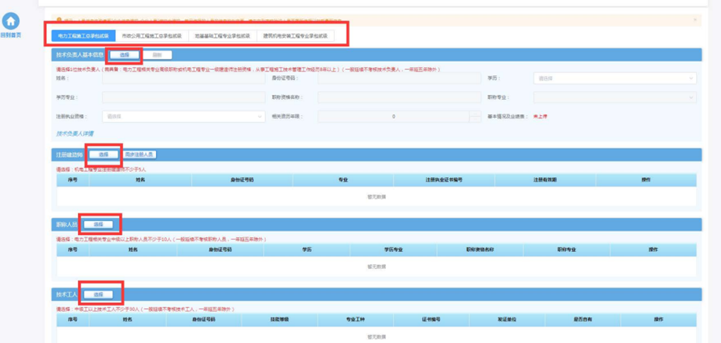Click 证书编号 column header in 技术工人 table

click(431, 319)
